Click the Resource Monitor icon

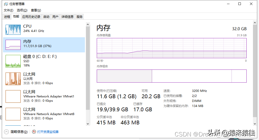(x=34, y=132)
